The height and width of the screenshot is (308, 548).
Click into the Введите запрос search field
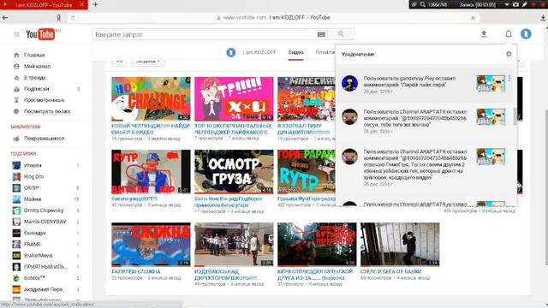pos(205,34)
